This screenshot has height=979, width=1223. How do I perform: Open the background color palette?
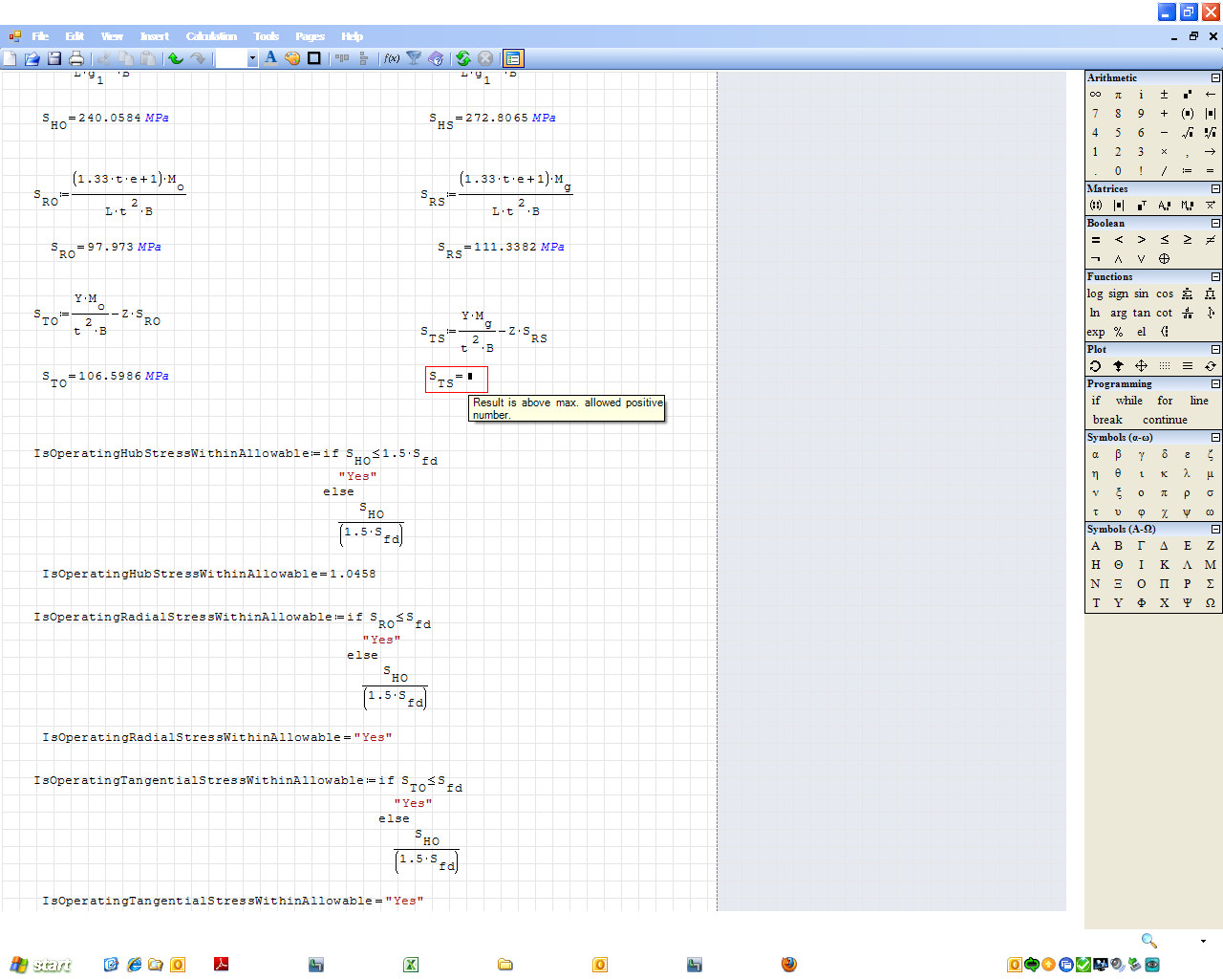292,58
